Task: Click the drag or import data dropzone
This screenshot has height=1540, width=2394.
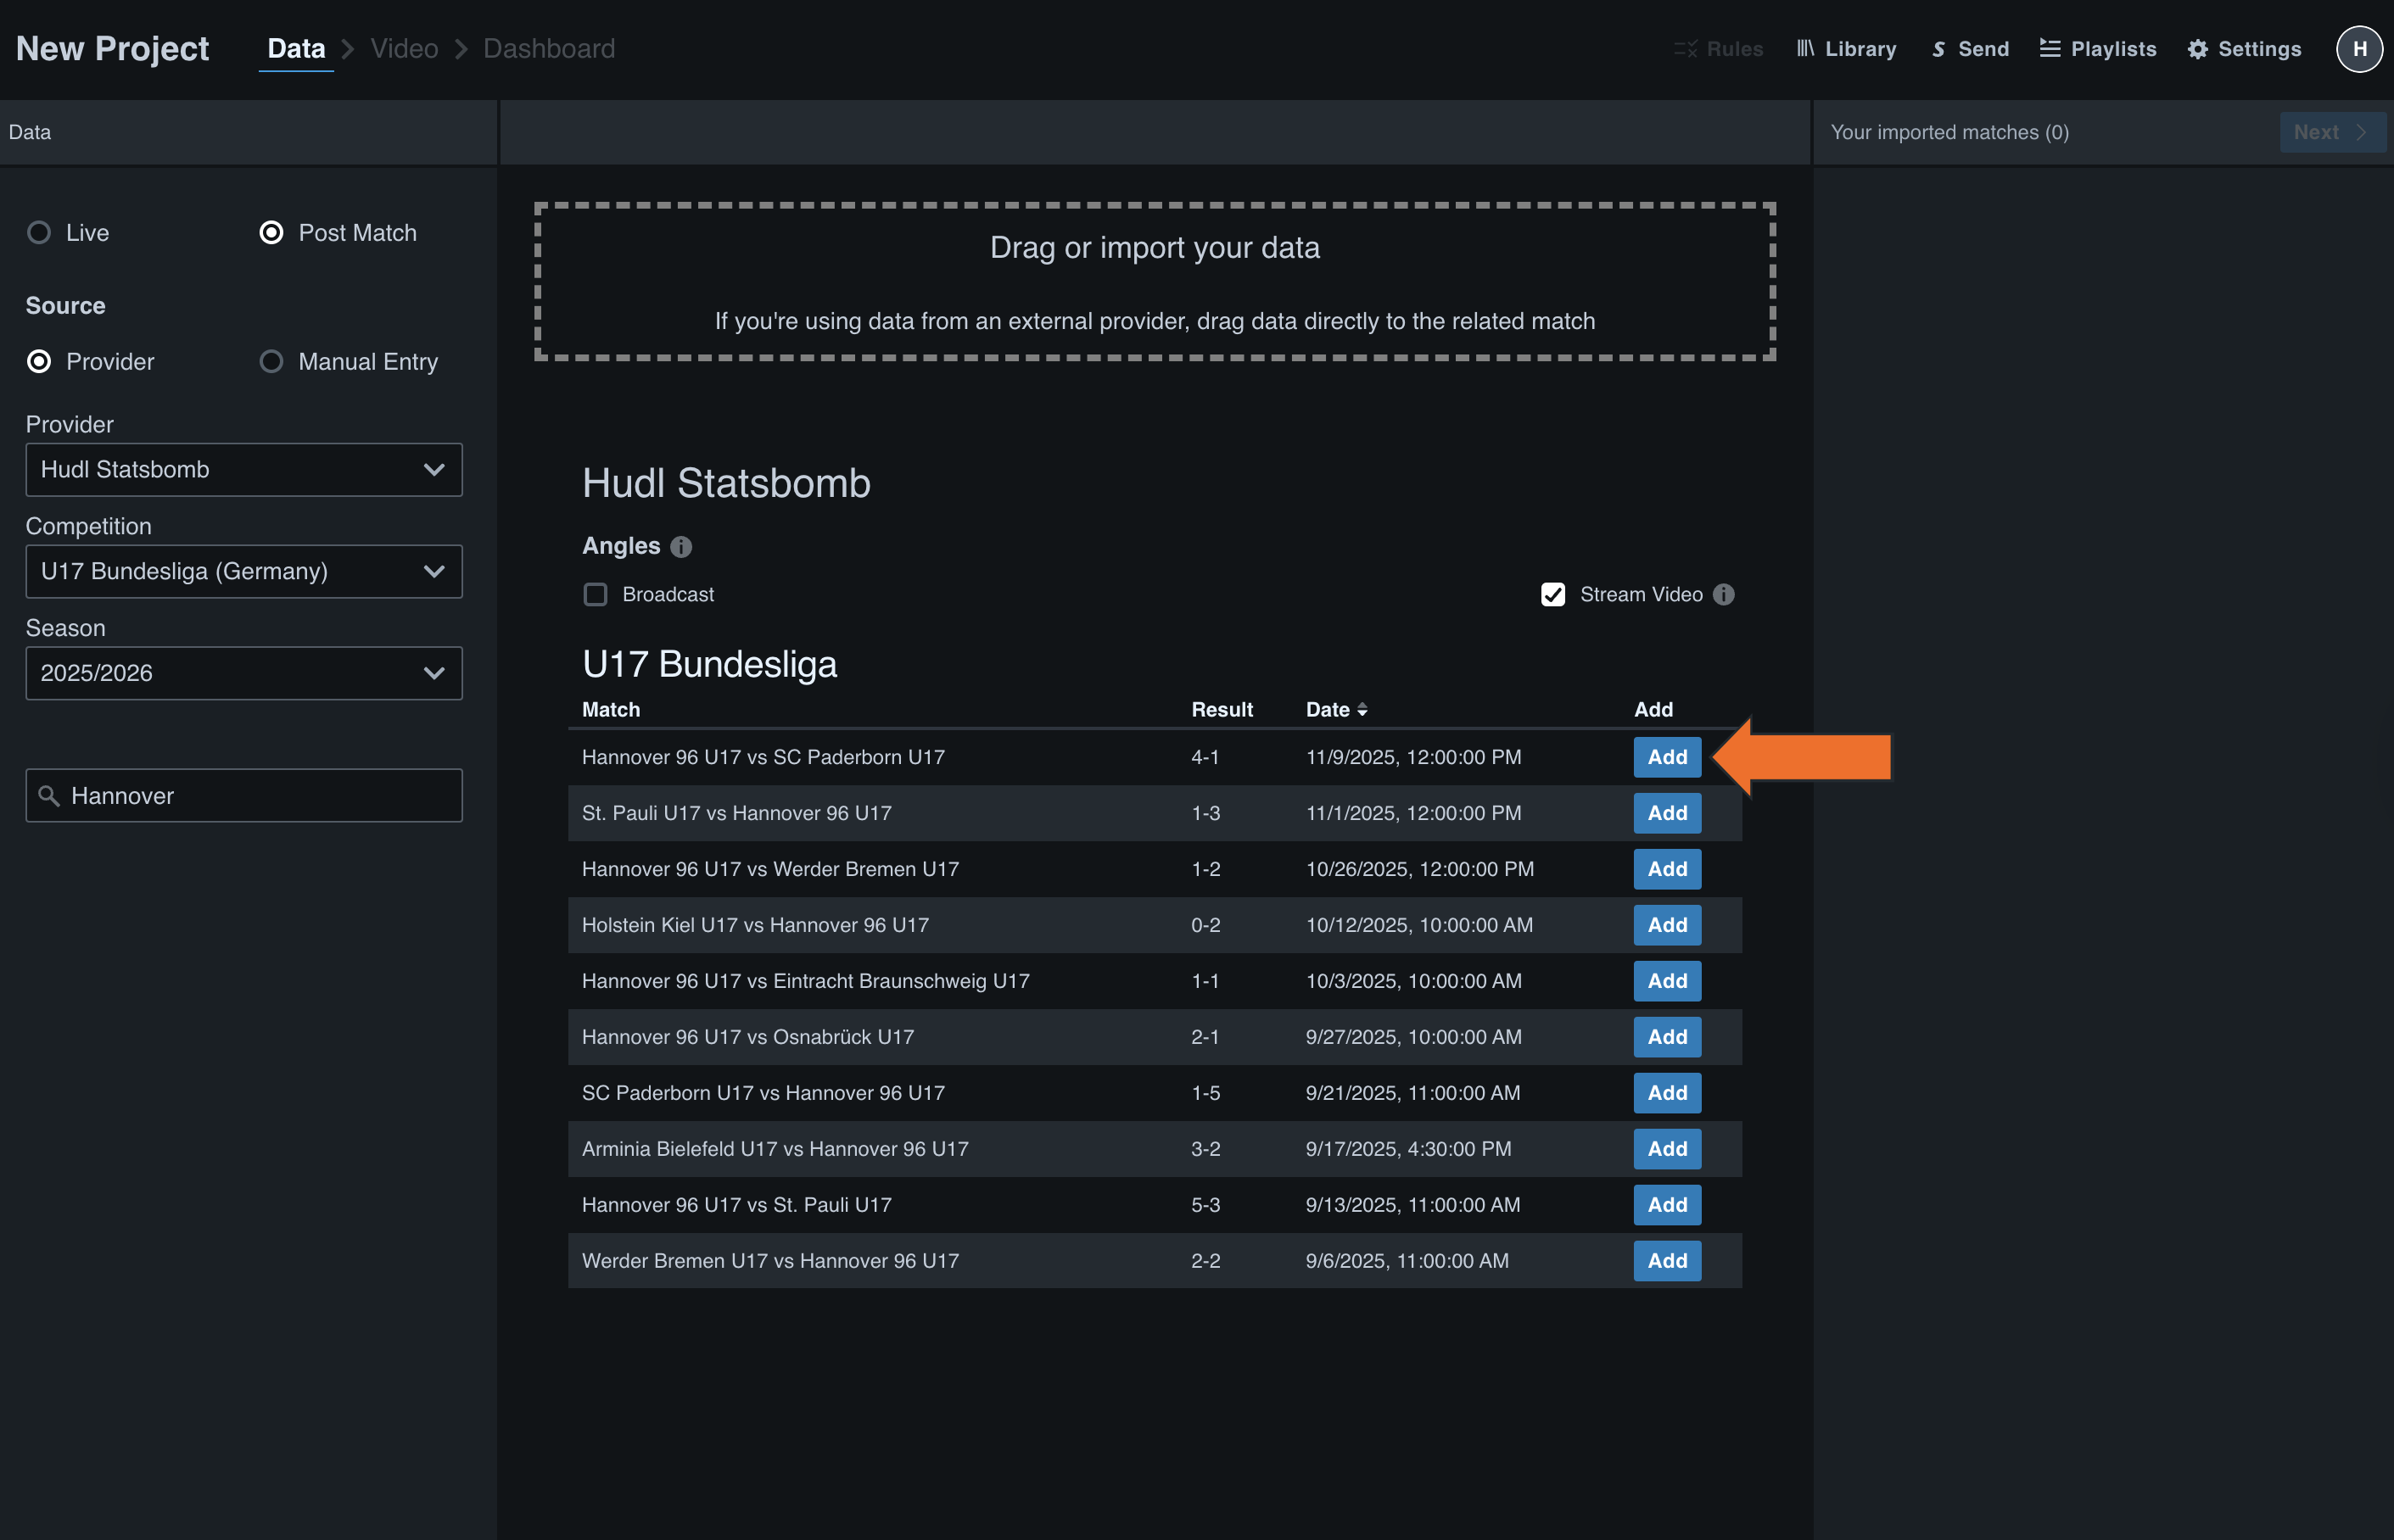Action: tap(1155, 281)
